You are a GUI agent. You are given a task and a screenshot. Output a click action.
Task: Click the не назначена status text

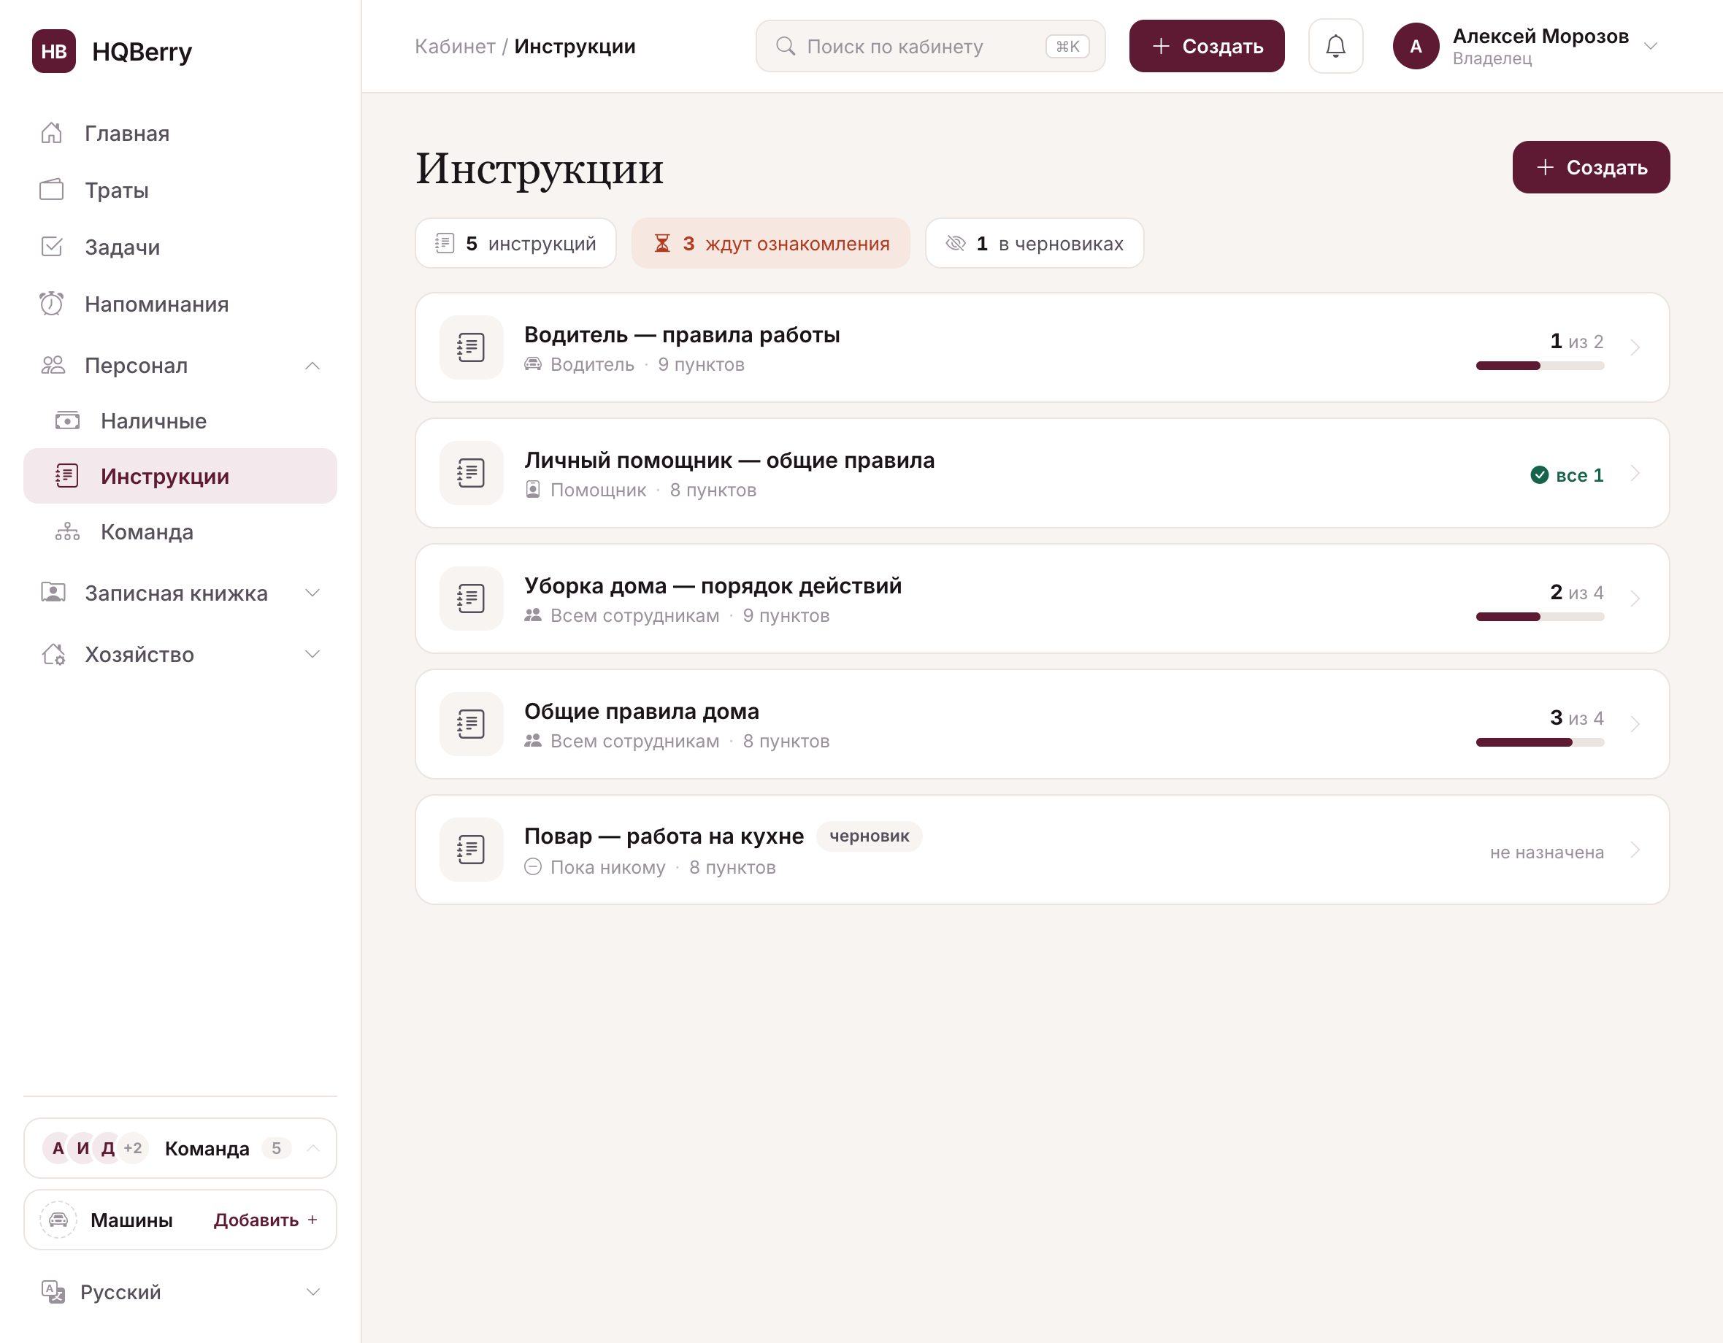click(1546, 852)
